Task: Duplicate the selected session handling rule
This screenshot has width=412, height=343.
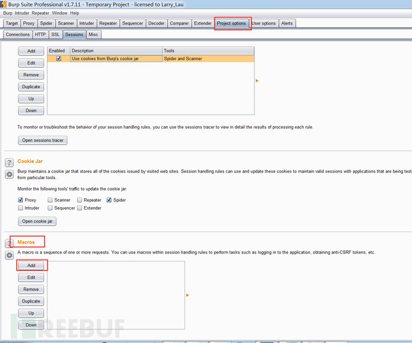Action: coord(31,87)
